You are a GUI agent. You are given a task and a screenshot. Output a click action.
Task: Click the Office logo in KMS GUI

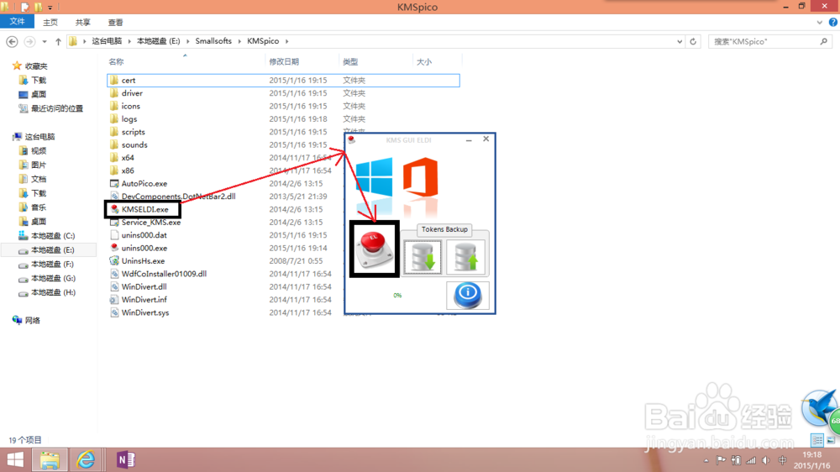tap(421, 177)
